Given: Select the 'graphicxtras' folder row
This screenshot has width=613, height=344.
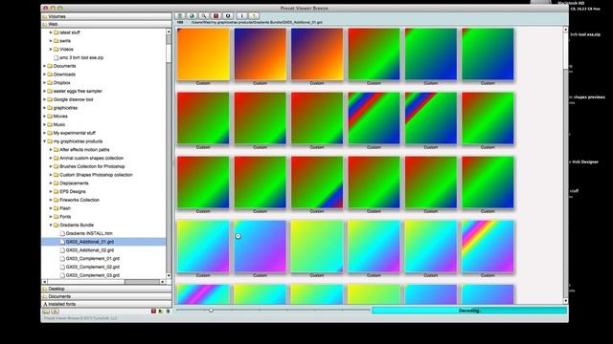Looking at the screenshot, I should (x=65, y=108).
